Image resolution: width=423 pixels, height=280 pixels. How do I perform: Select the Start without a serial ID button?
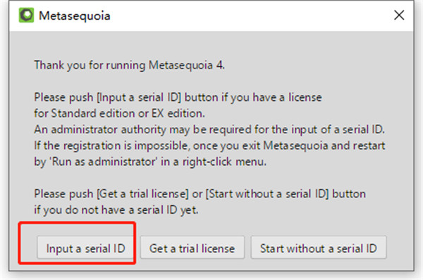click(319, 248)
